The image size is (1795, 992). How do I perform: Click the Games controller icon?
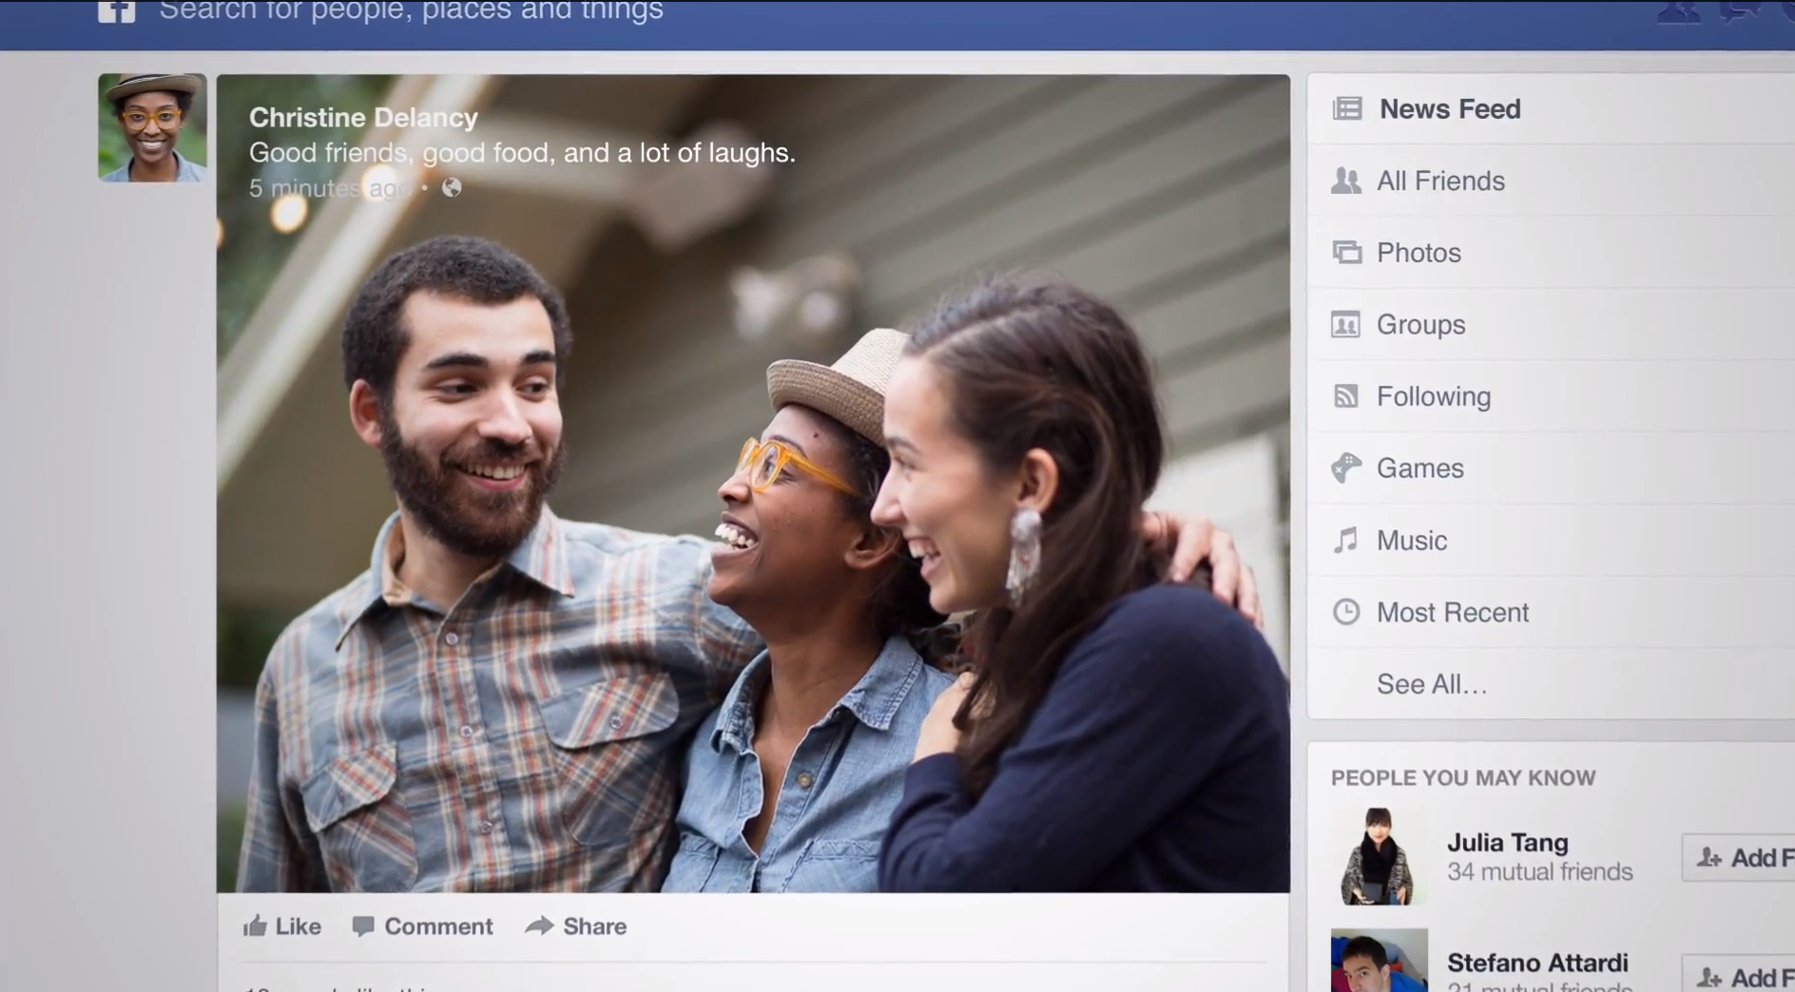pyautogui.click(x=1346, y=467)
